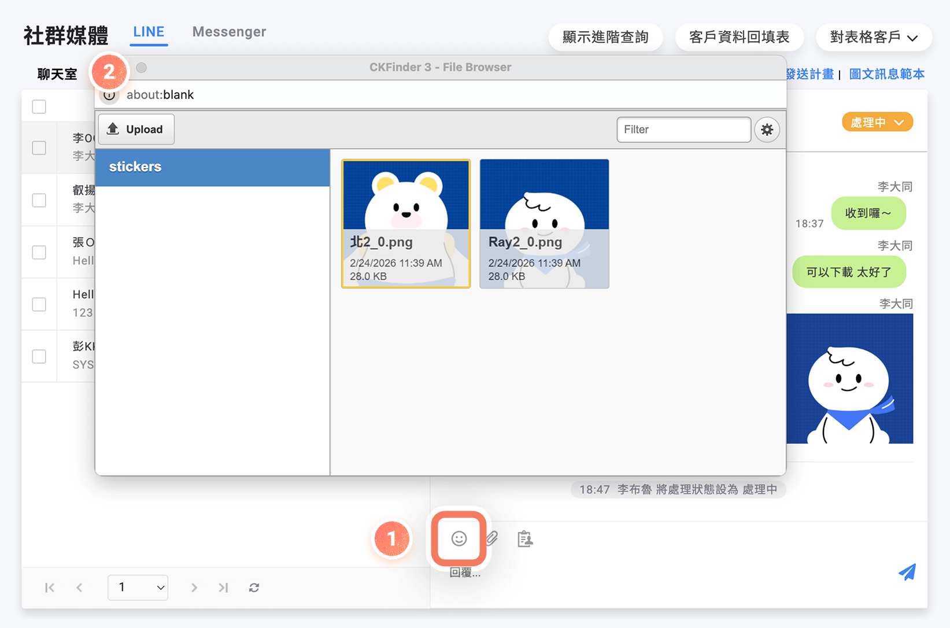Open the 圖文訊息範本 link

(x=887, y=74)
